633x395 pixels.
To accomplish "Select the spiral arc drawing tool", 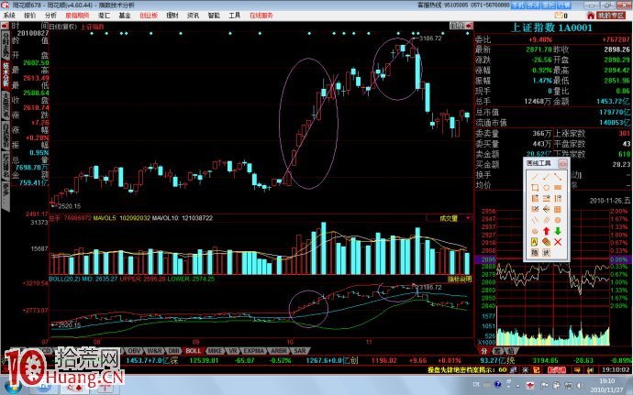I will pos(535,231).
